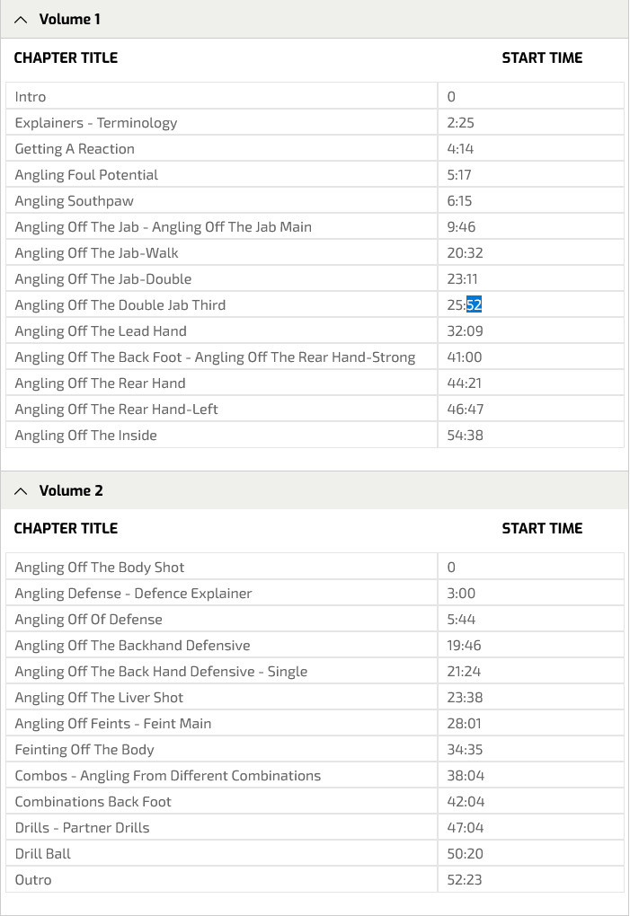Click Angling Off The Body Shot chapter

(x=100, y=568)
